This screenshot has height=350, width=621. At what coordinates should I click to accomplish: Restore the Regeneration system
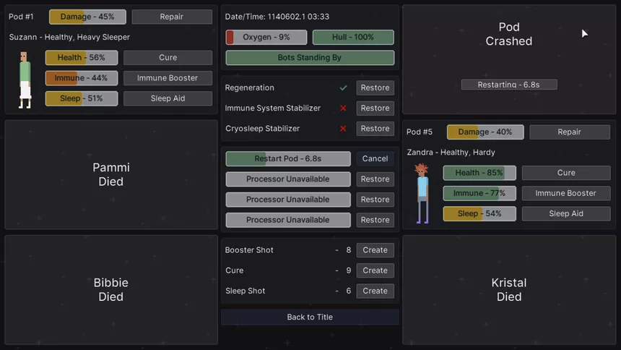(375, 87)
